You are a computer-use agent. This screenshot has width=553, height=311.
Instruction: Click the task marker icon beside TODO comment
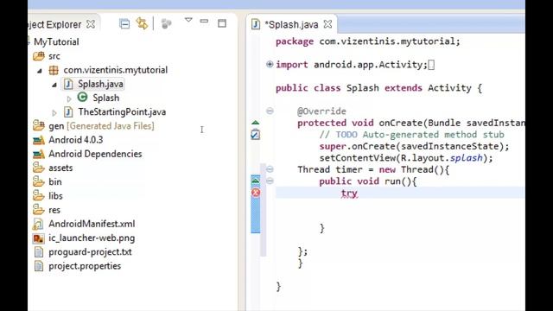click(256, 135)
